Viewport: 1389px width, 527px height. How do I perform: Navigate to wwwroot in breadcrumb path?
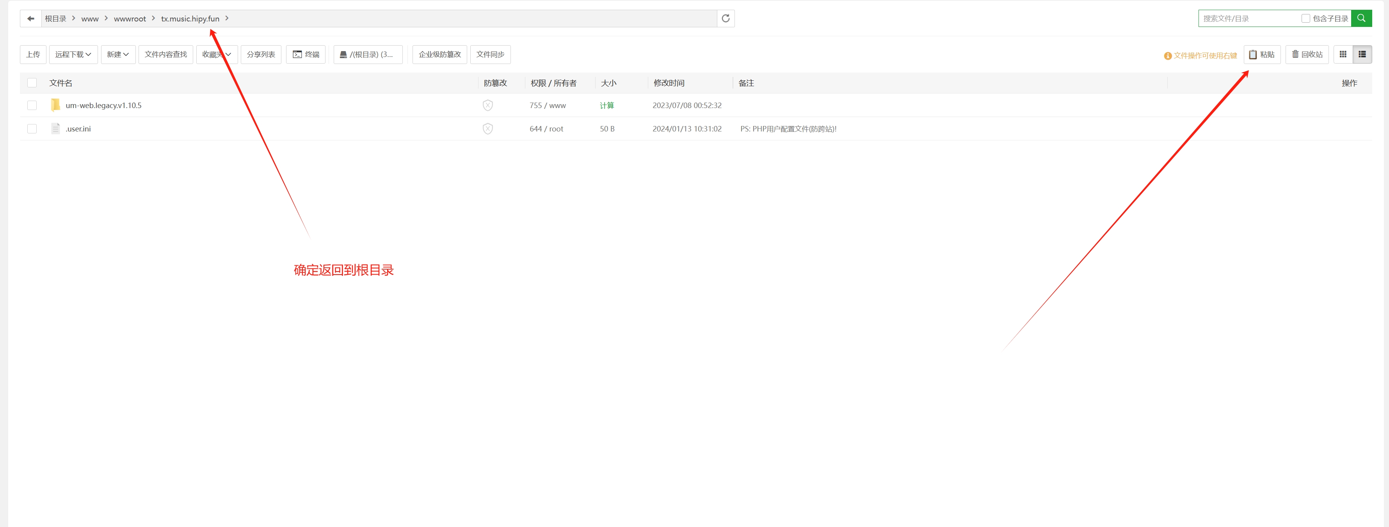[130, 19]
